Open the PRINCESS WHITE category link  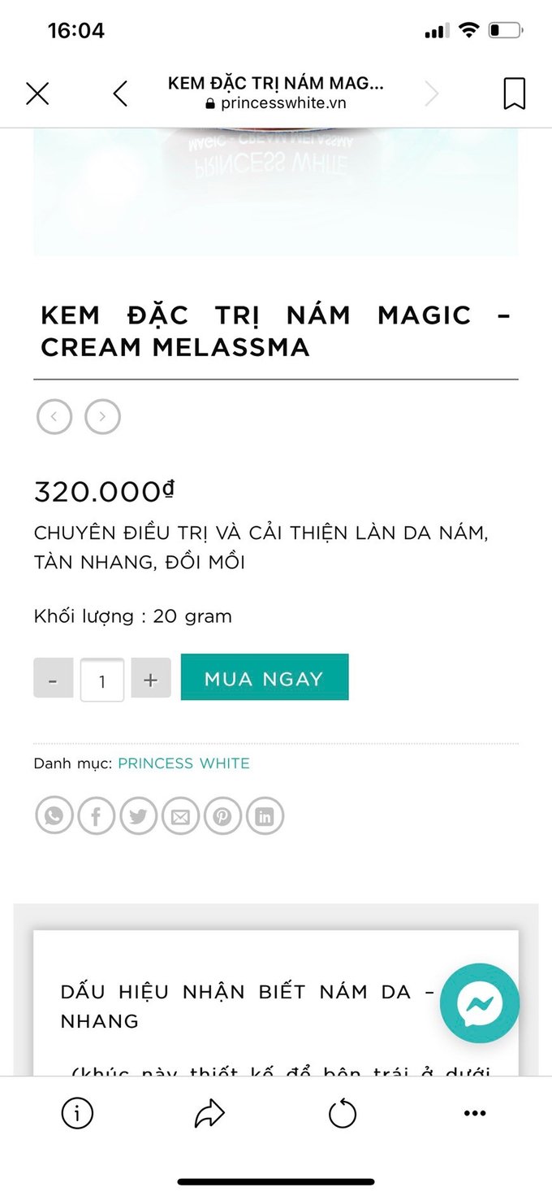point(184,763)
